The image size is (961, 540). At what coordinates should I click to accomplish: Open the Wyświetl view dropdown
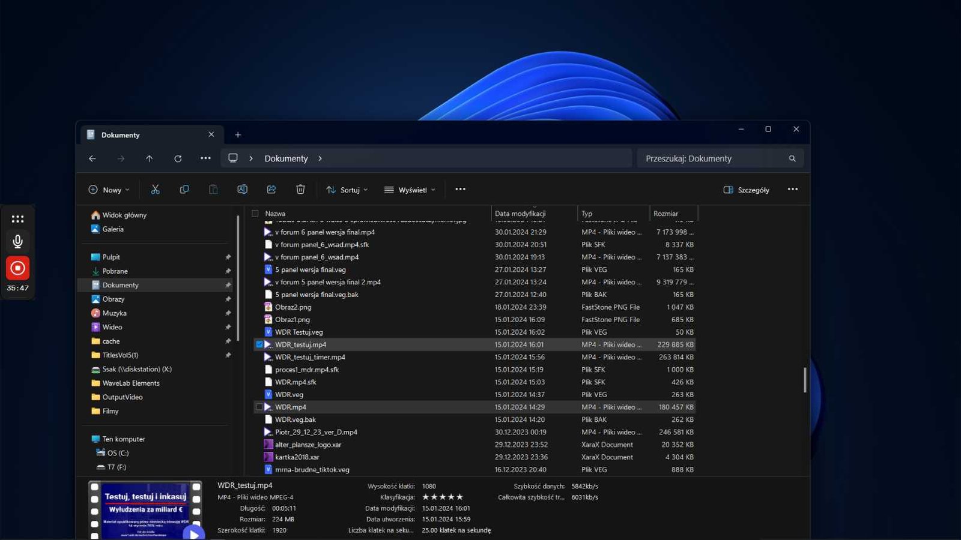(410, 190)
